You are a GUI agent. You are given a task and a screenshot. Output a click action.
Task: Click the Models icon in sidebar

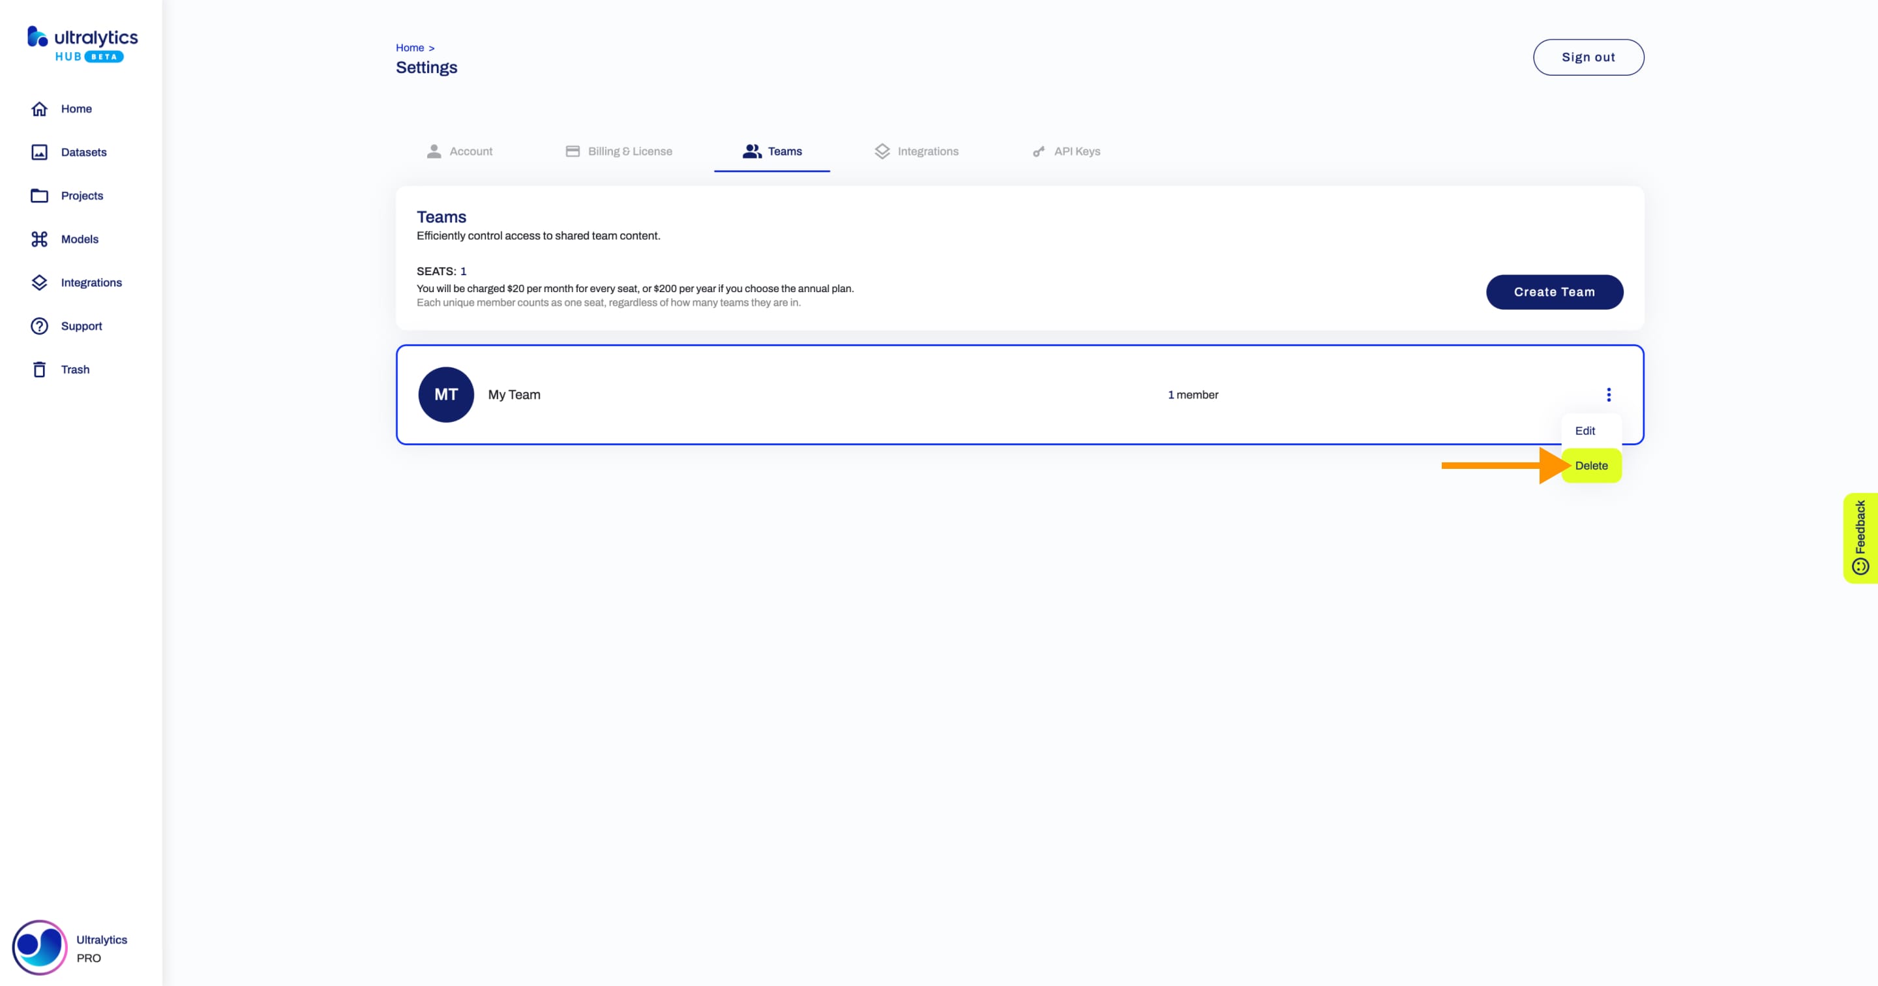[x=38, y=239]
